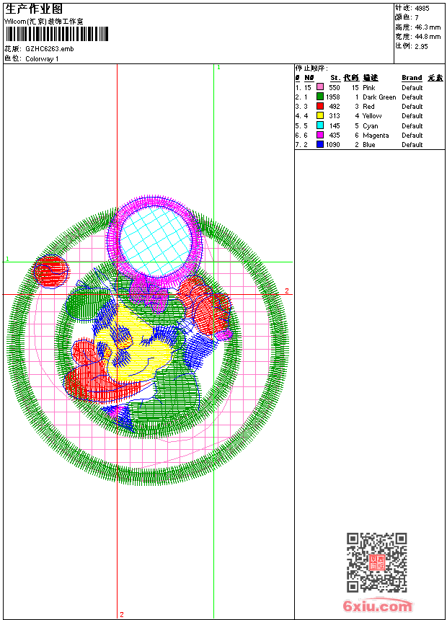Click the QR code image

376,562
